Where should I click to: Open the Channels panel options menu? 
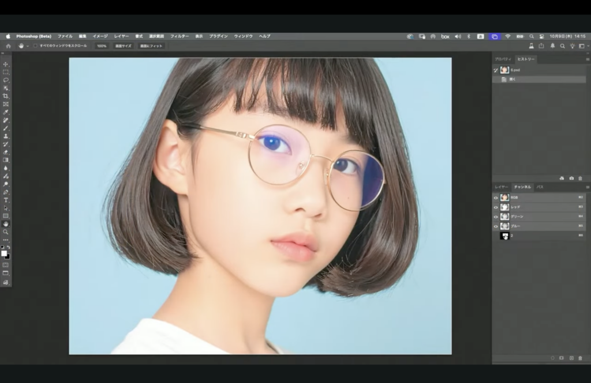click(x=587, y=187)
